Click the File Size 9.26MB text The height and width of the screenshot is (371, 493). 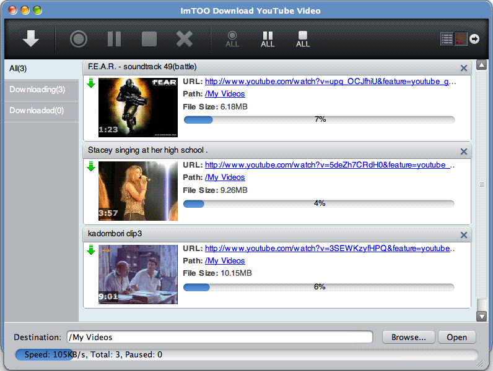[215, 190]
